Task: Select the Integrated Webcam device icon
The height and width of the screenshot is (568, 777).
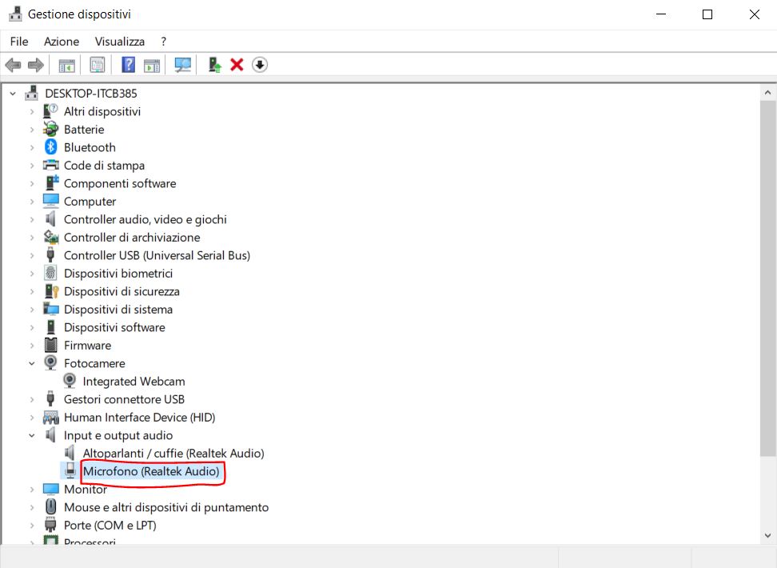Action: point(70,381)
